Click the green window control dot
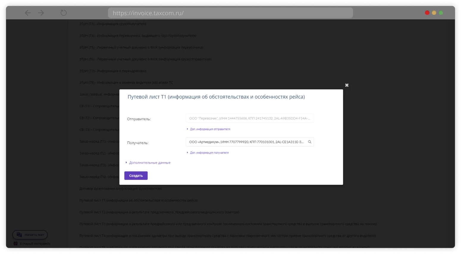This screenshot has height=254, width=461. coord(441,13)
